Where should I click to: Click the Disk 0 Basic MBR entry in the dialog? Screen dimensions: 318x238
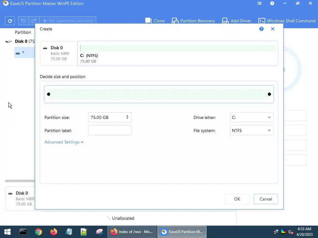[x=59, y=53]
